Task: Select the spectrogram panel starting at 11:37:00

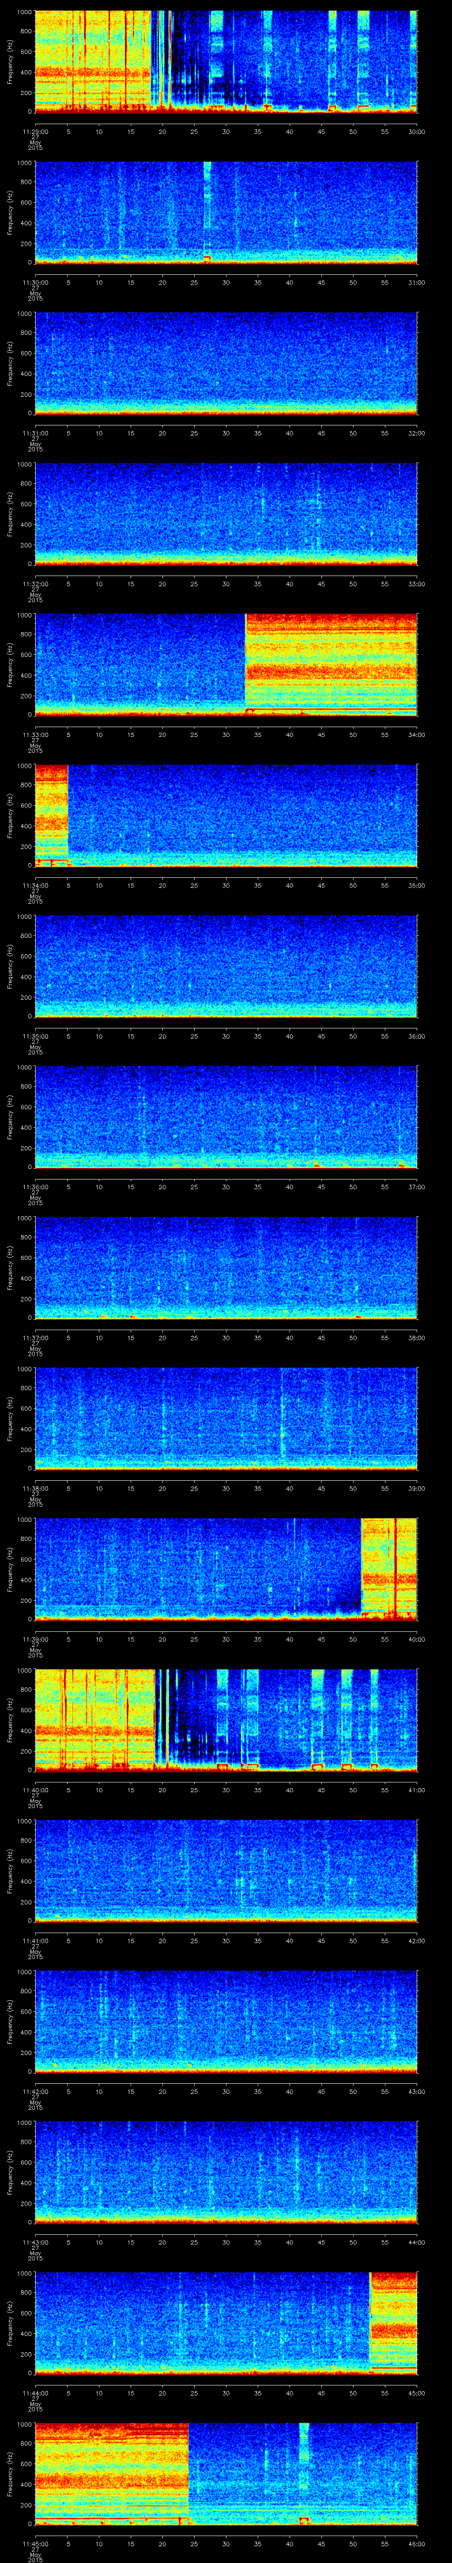Action: pyautogui.click(x=226, y=1267)
